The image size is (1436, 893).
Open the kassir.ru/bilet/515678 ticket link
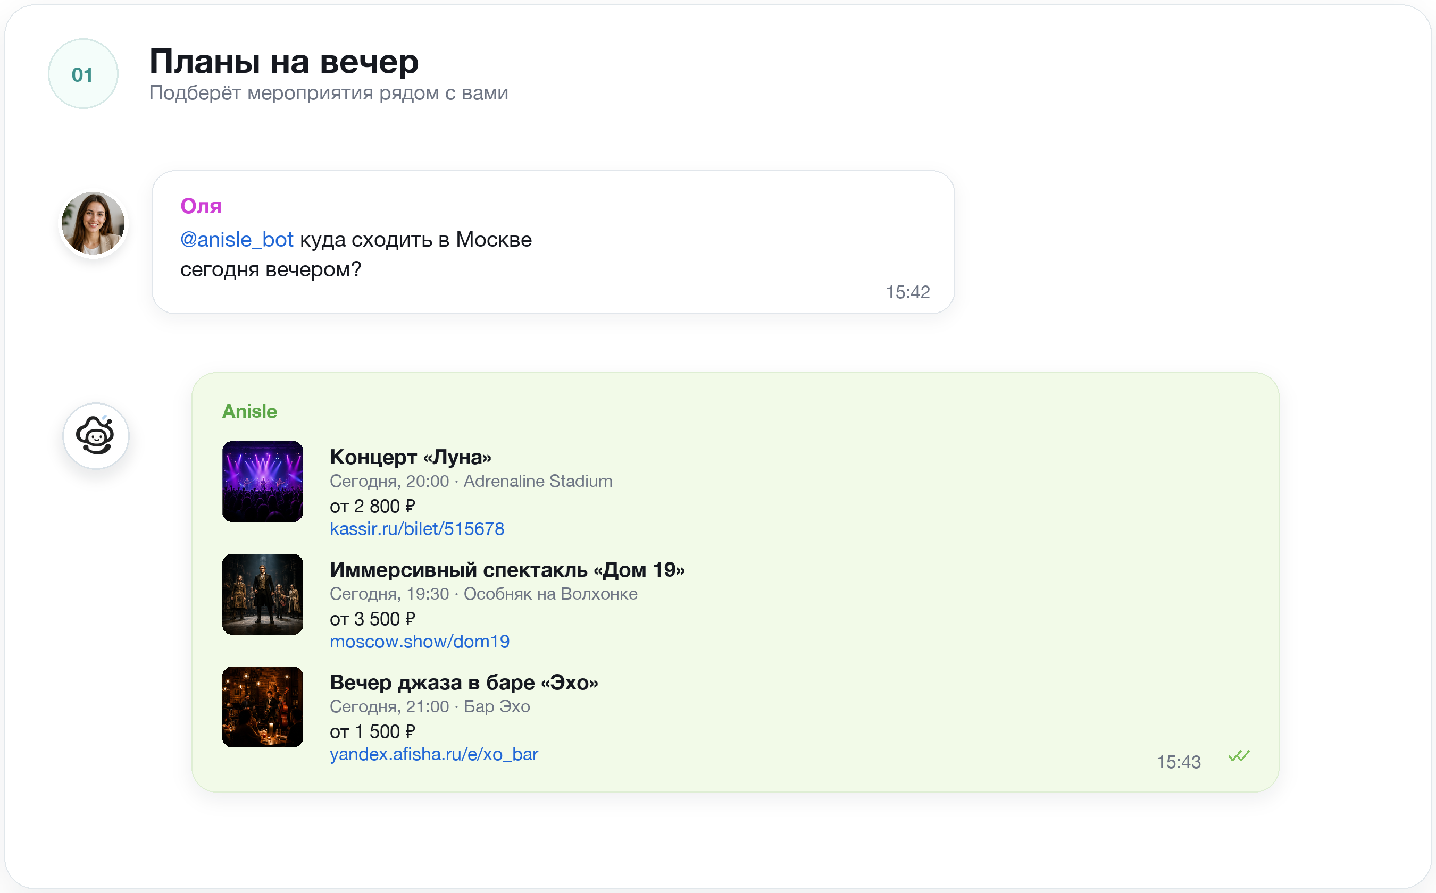(x=416, y=528)
